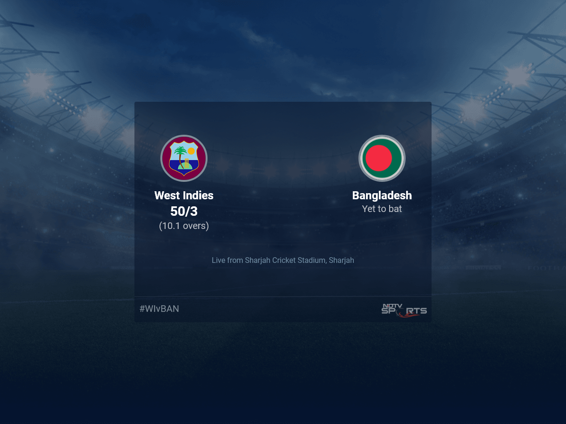Select the West Indies team name
This screenshot has width=566, height=424.
point(184,196)
